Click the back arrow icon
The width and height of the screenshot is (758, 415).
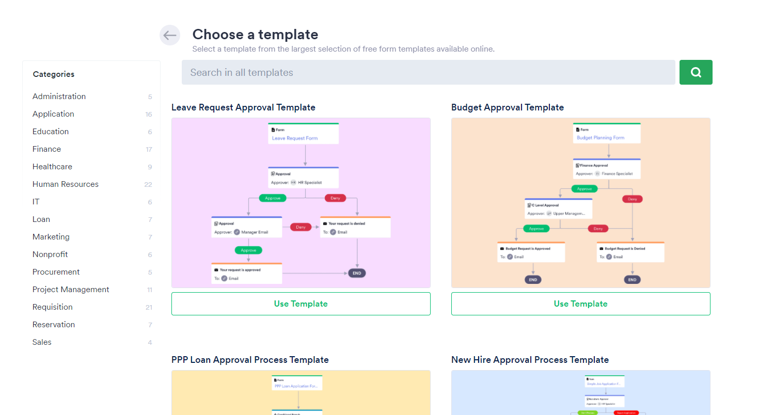(170, 35)
